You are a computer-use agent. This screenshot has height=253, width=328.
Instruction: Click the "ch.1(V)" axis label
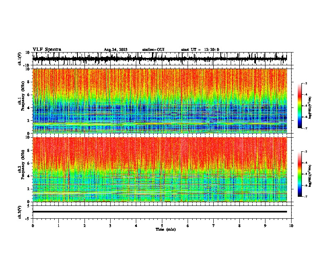[x=20, y=59]
